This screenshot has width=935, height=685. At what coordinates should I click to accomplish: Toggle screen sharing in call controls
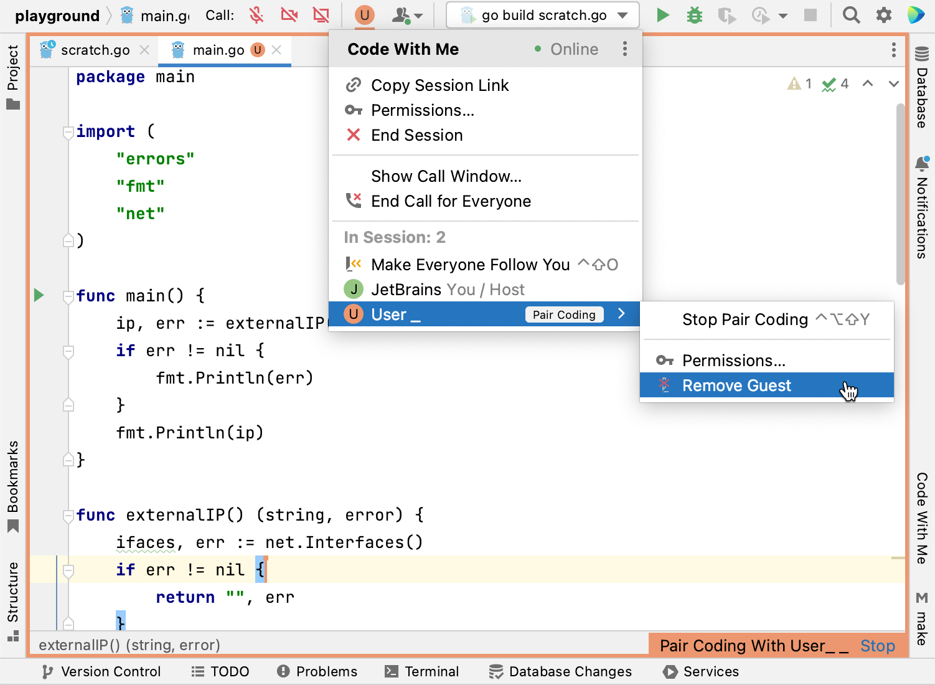pos(321,15)
